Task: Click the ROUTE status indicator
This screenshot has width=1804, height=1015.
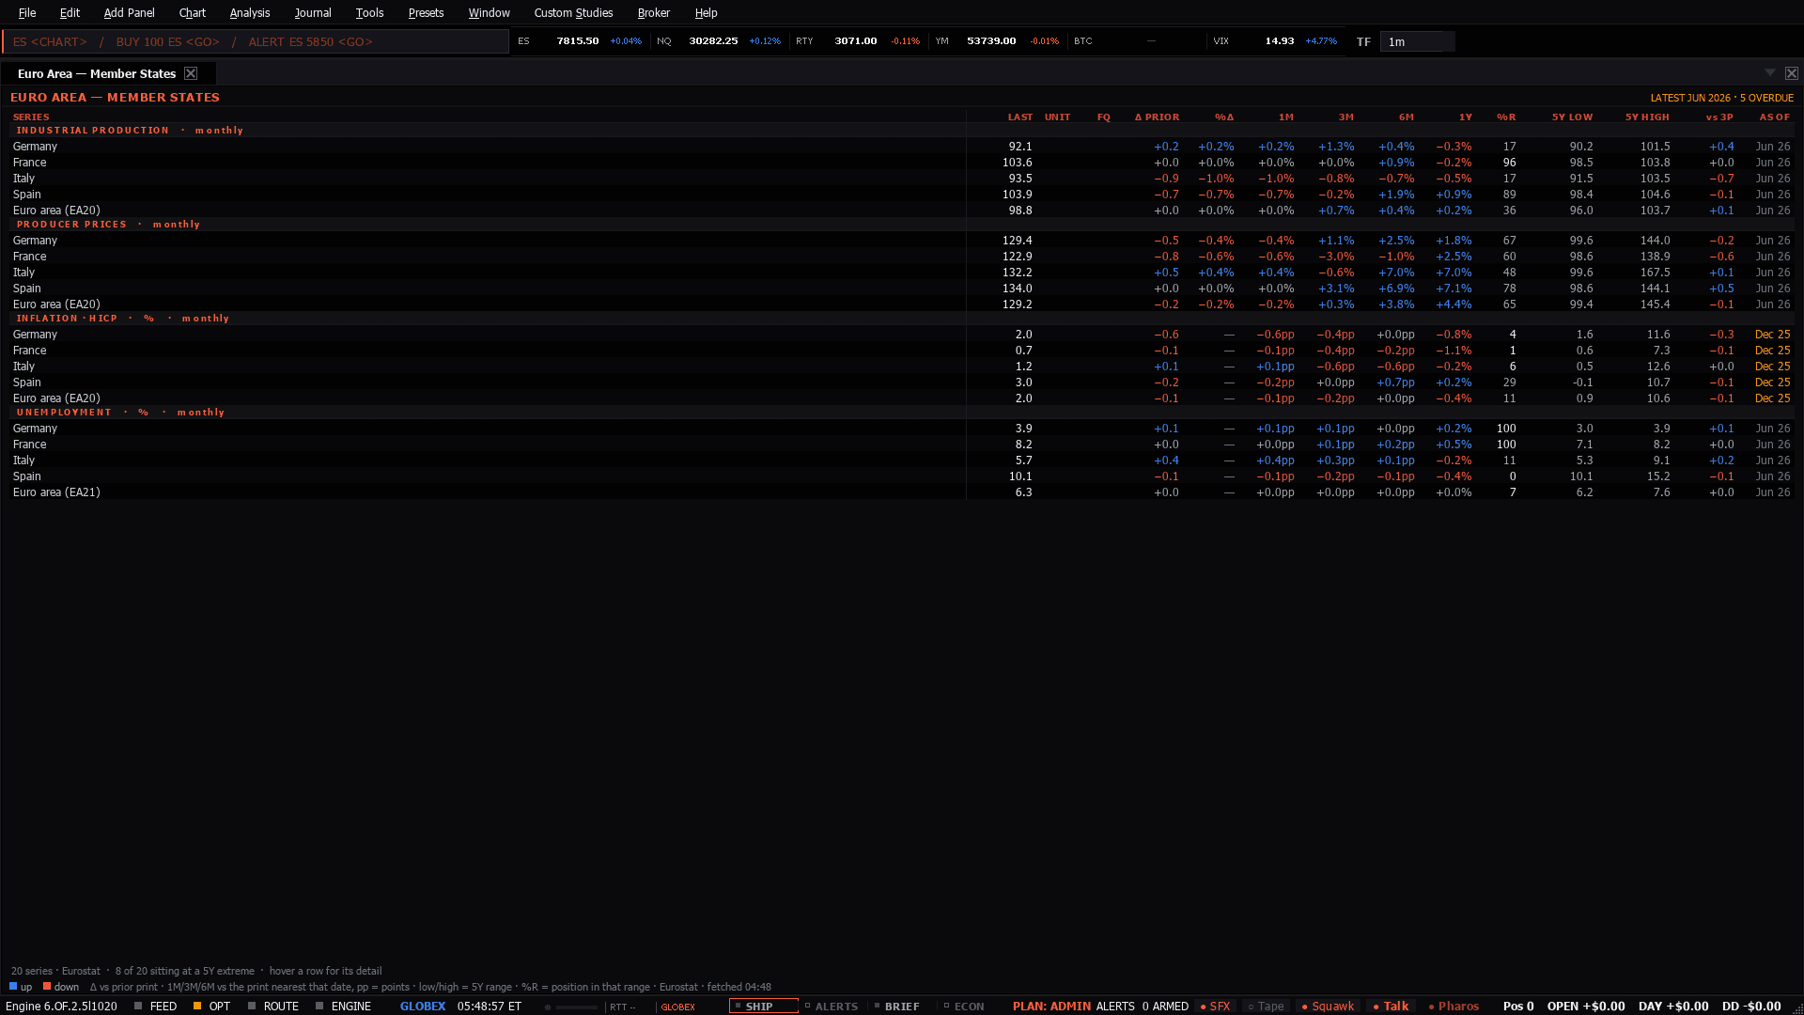Action: click(x=273, y=1006)
